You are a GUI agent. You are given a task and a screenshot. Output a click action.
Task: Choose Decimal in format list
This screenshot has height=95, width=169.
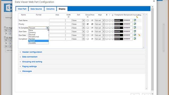[38, 35]
